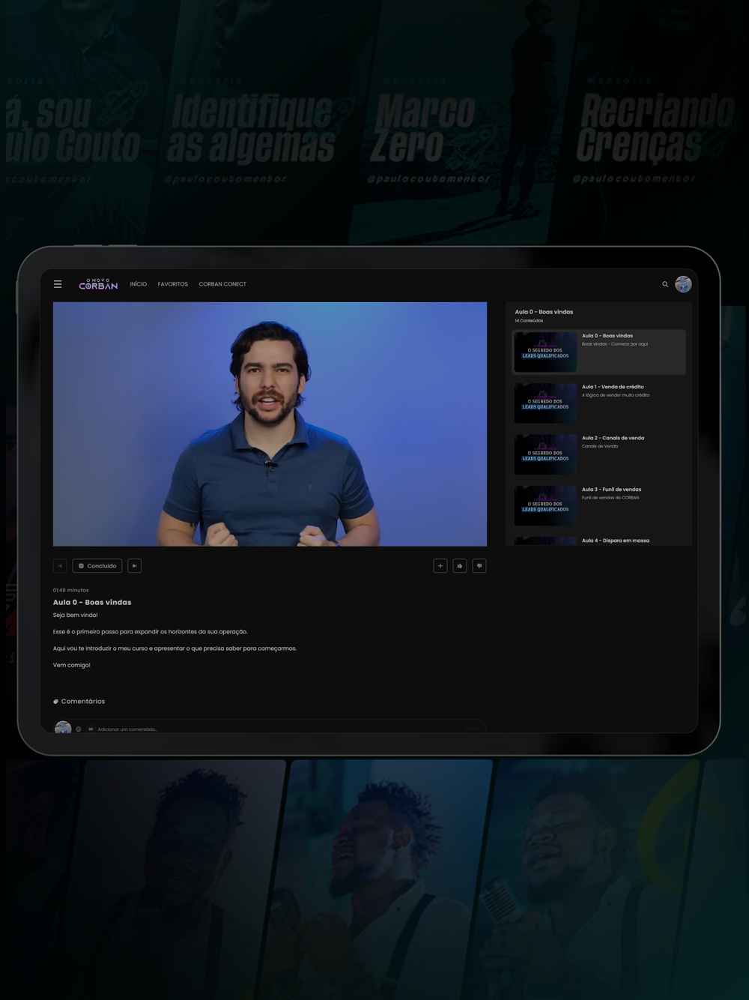Click 'Aula 1 - Venda de crédito' title

coord(613,387)
